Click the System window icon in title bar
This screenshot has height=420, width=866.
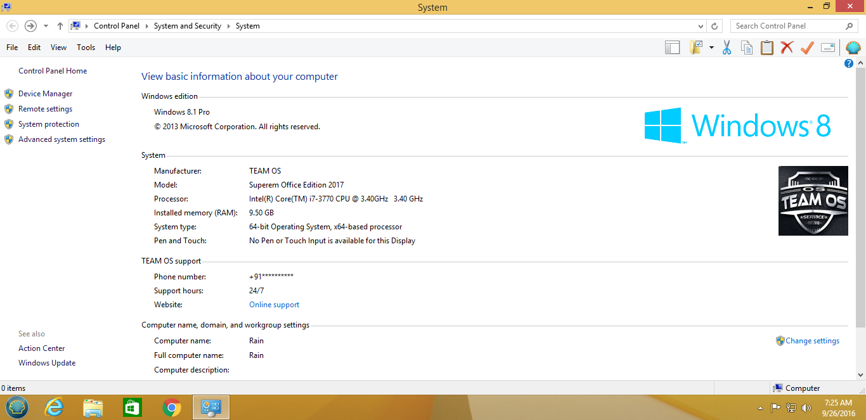(x=6, y=7)
